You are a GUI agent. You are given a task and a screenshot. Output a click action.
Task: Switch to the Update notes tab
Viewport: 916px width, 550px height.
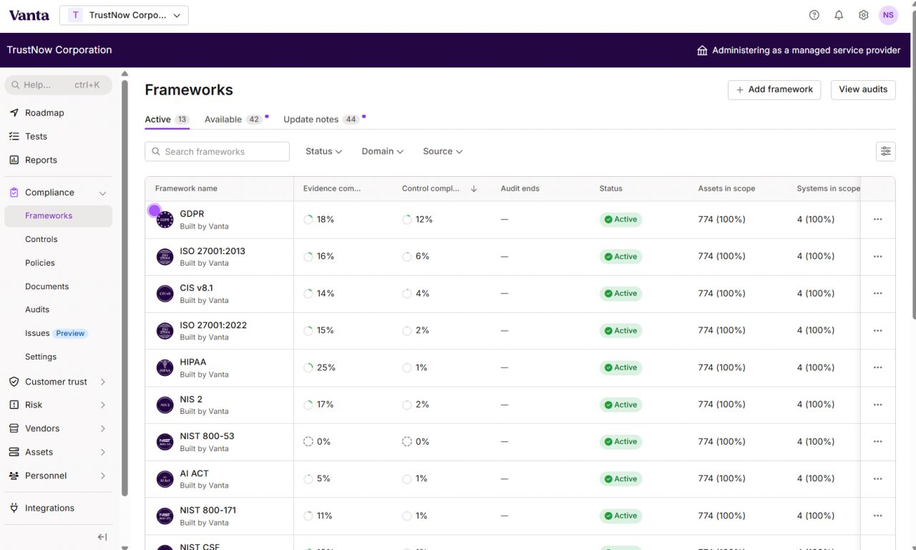(x=321, y=120)
